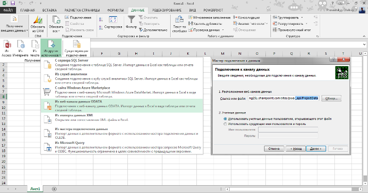
Task: Open Анализ что если dropdown
Action: (267, 24)
